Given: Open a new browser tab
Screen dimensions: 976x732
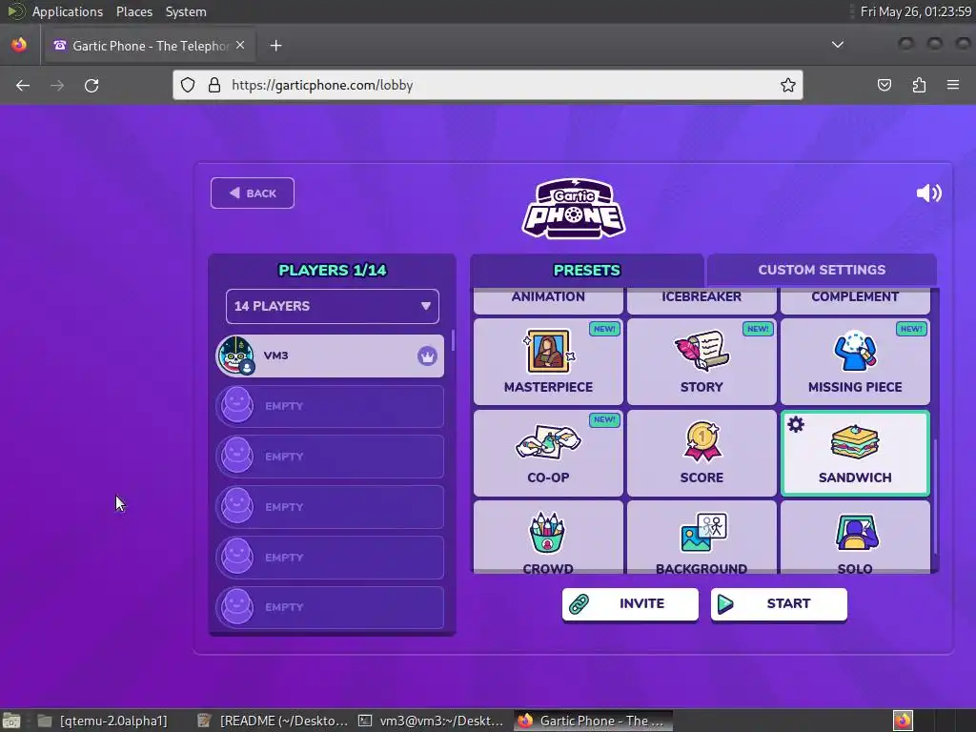Looking at the screenshot, I should [275, 46].
